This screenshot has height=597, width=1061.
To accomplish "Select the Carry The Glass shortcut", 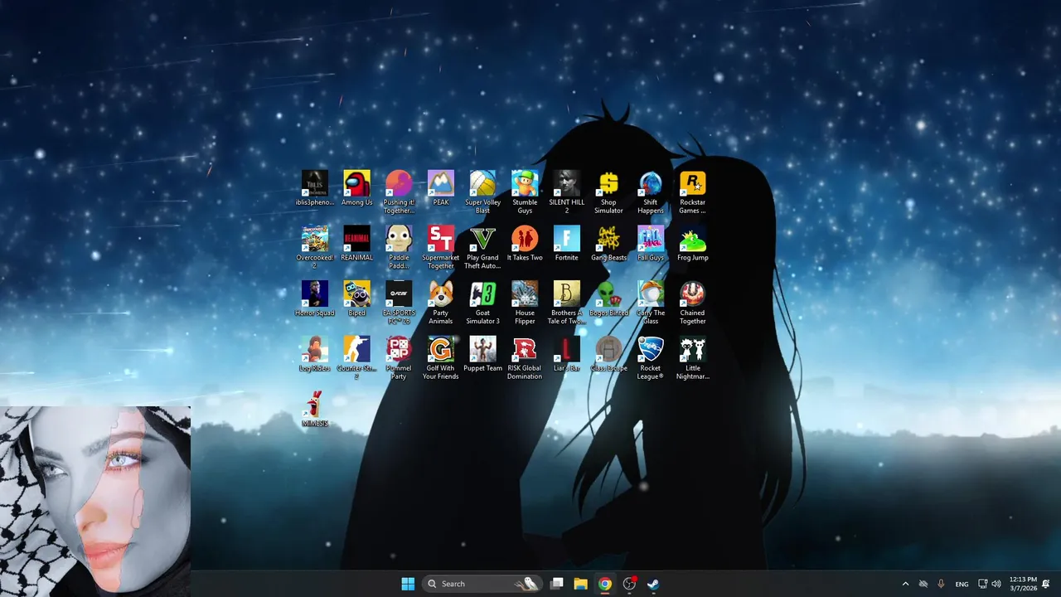I will pyautogui.click(x=651, y=303).
